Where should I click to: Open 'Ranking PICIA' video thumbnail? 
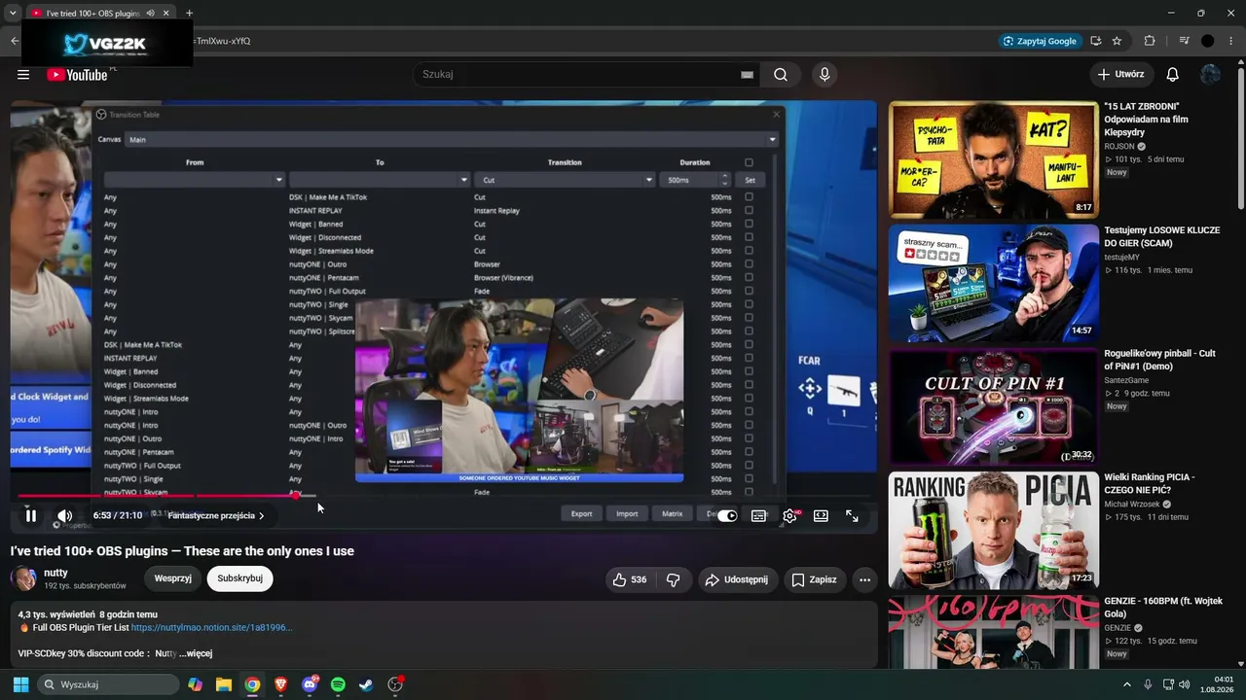993,530
